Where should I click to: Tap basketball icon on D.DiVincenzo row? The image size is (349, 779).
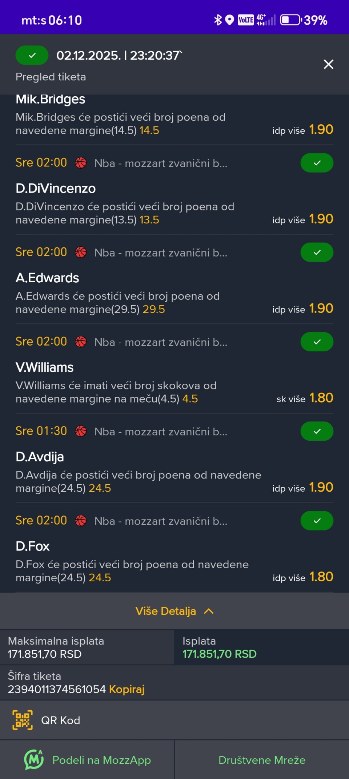[x=81, y=163]
